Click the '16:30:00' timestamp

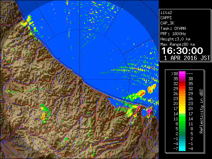(182, 51)
